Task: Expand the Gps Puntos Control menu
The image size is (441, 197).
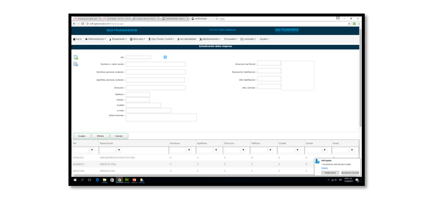Action: [161, 39]
